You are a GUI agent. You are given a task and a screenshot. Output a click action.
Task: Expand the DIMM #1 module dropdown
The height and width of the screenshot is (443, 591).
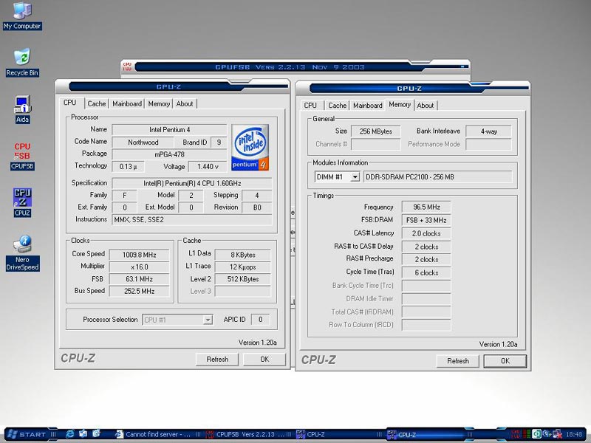click(x=355, y=177)
